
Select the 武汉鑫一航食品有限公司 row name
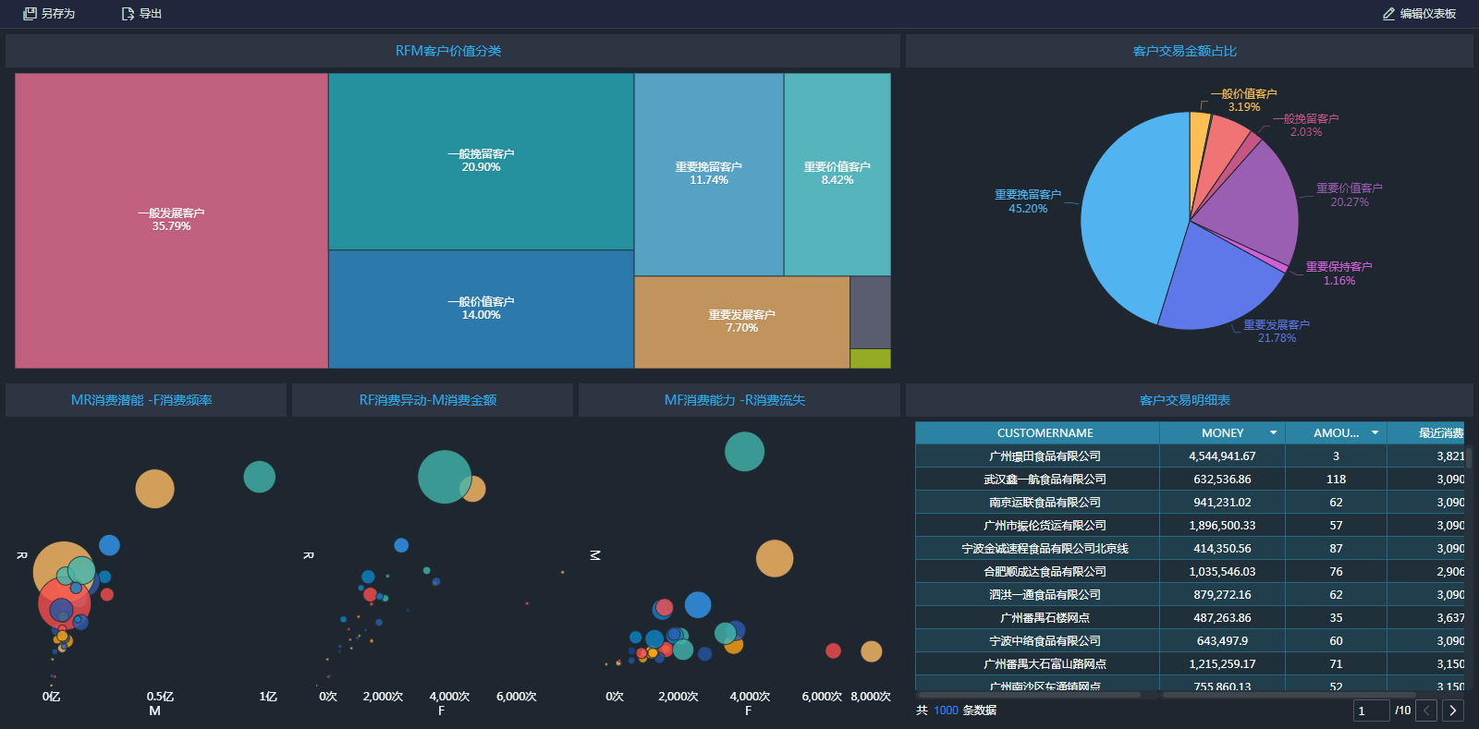pos(1045,479)
